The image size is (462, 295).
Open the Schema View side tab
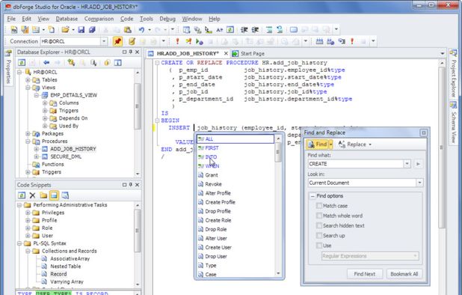[454, 123]
